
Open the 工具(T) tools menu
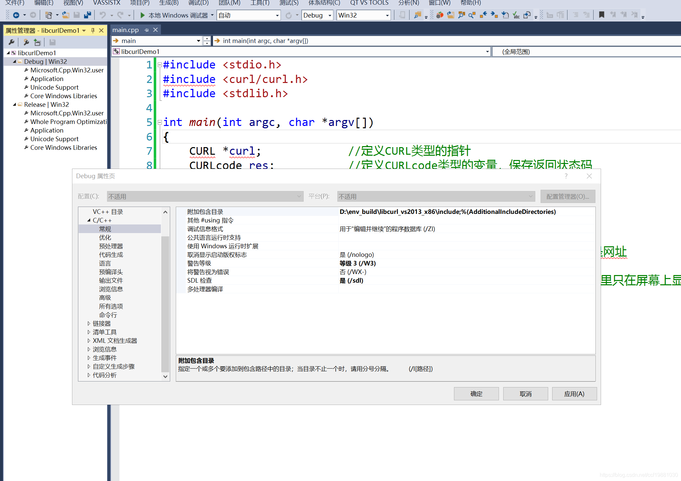click(x=260, y=3)
